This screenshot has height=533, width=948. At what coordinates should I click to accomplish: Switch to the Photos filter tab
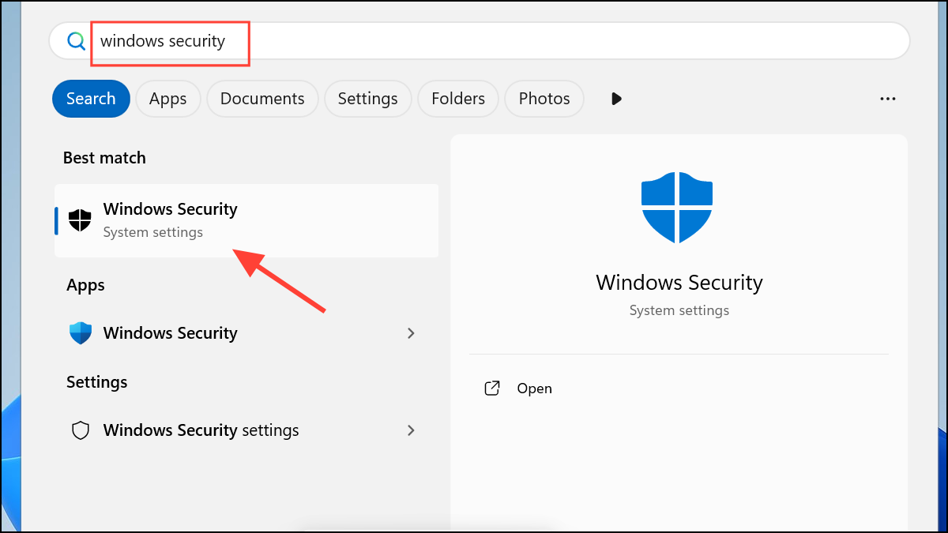tap(544, 99)
